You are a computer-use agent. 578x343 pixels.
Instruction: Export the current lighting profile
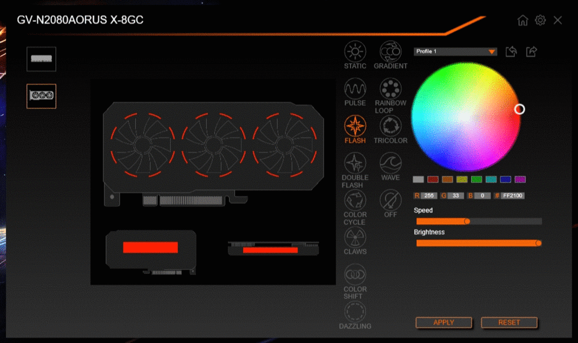tap(531, 51)
